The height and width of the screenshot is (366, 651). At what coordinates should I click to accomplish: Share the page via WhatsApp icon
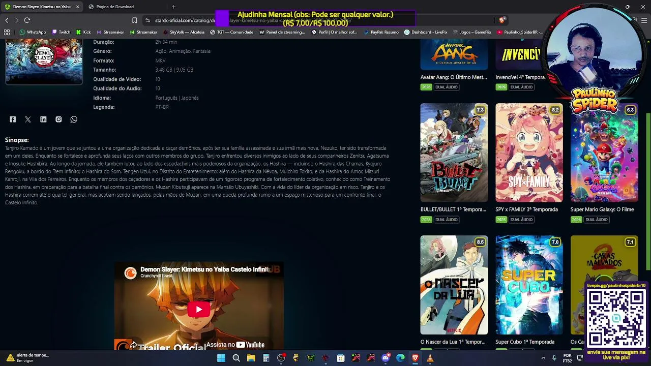point(74,119)
